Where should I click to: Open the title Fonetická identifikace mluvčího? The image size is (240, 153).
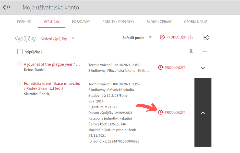[52, 86]
